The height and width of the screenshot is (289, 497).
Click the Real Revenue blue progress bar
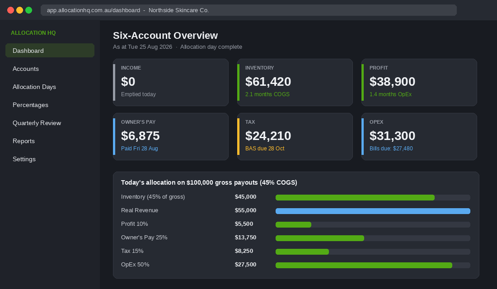373,211
